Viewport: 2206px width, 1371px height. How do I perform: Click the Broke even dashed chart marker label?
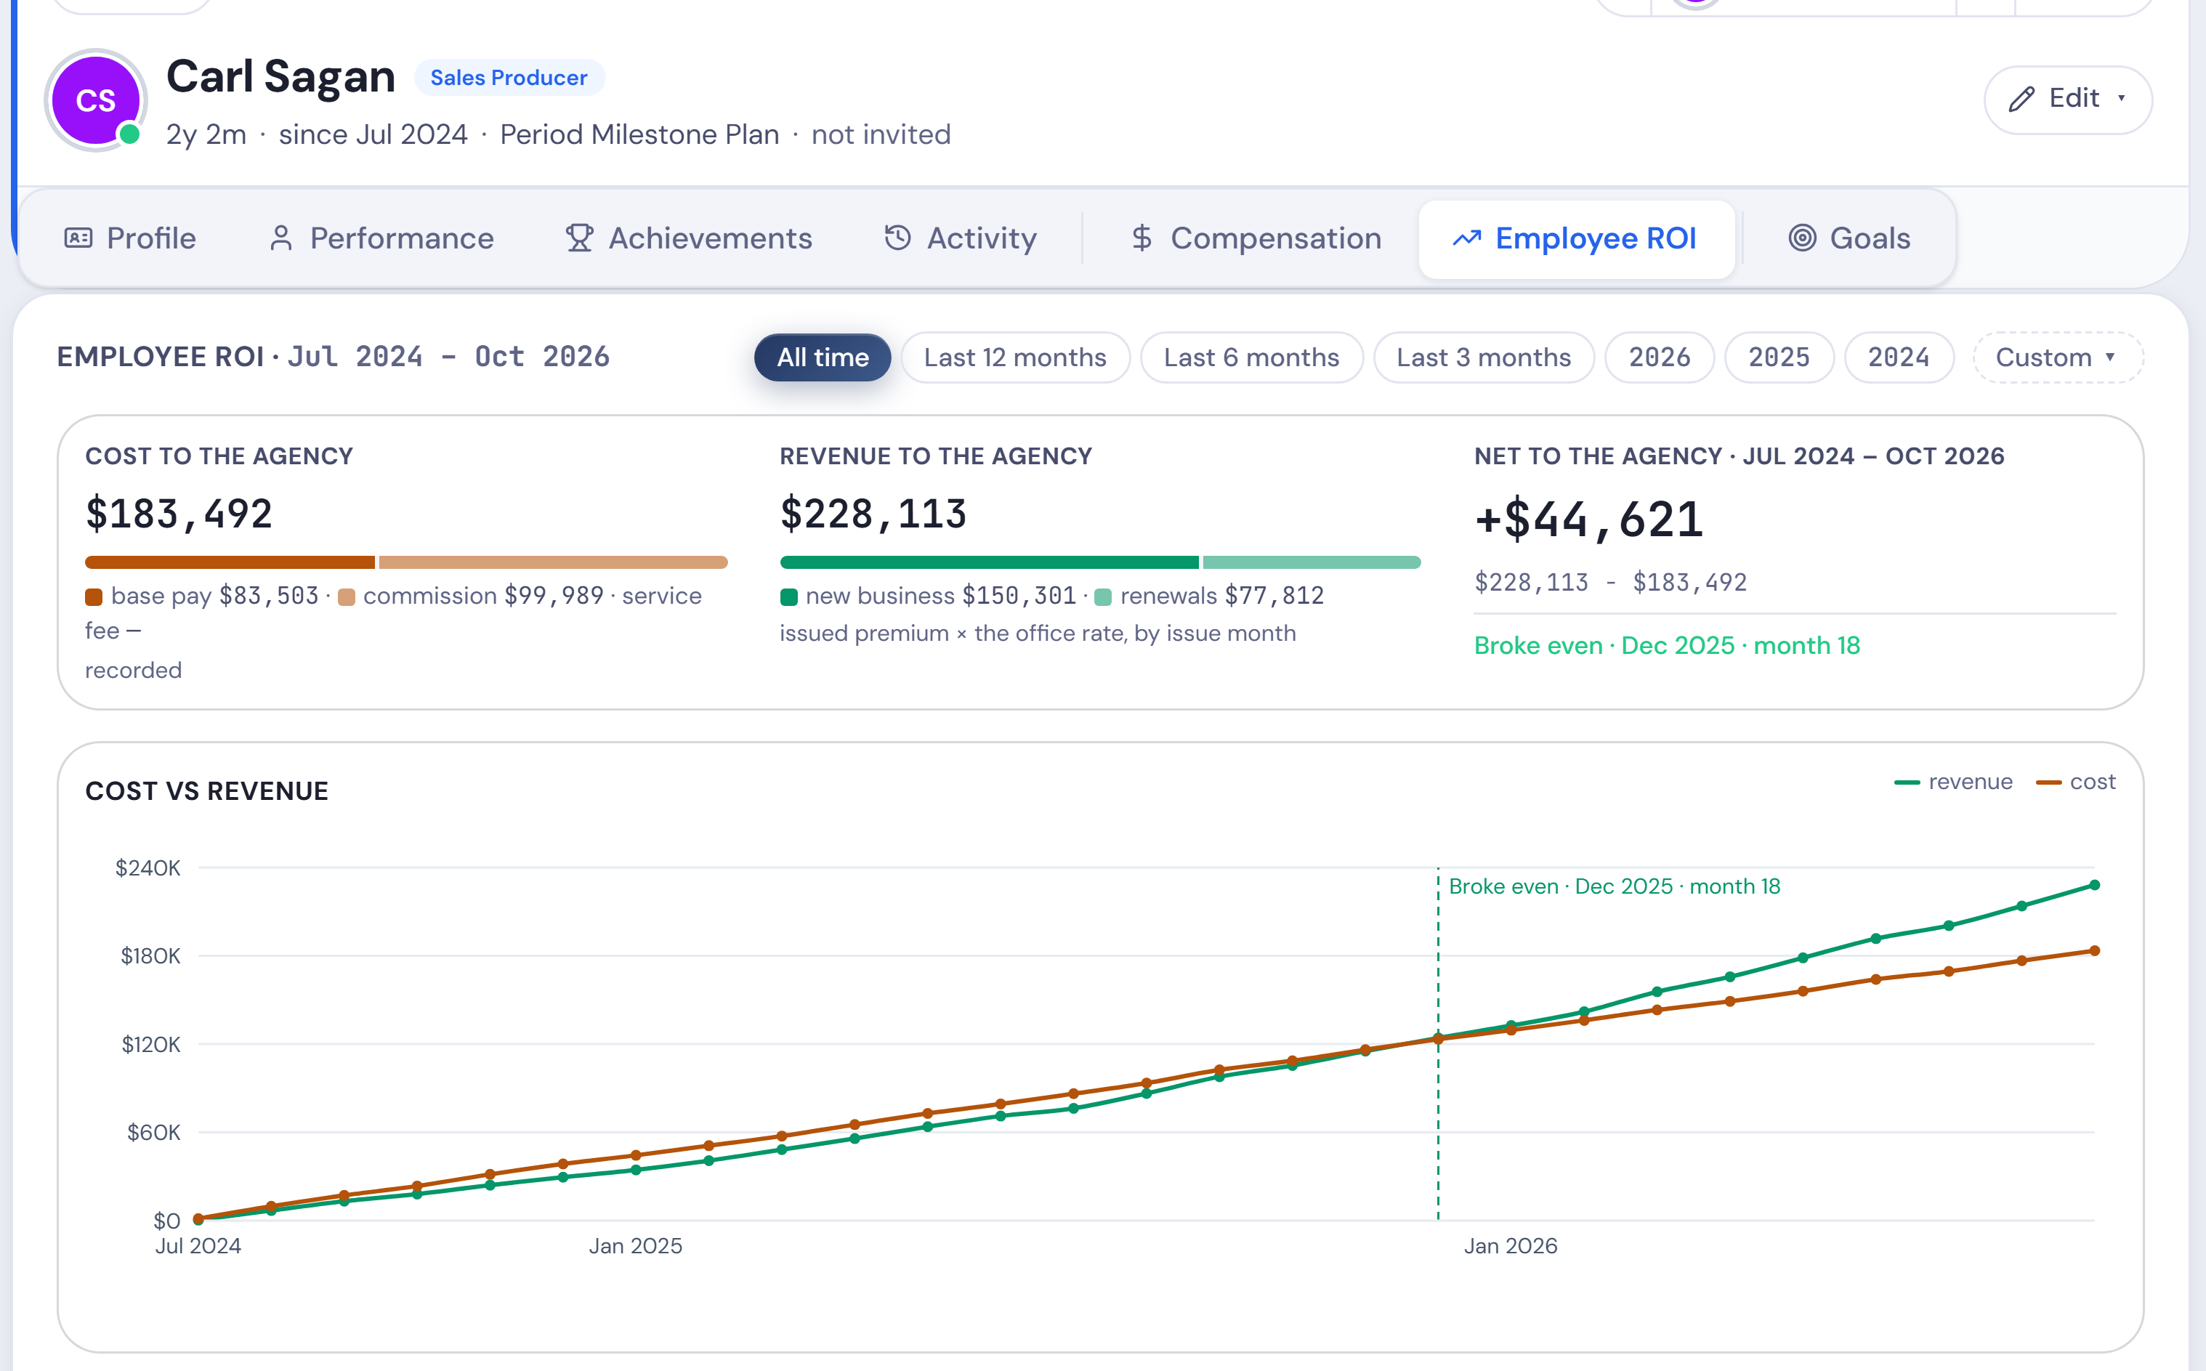point(1614,886)
